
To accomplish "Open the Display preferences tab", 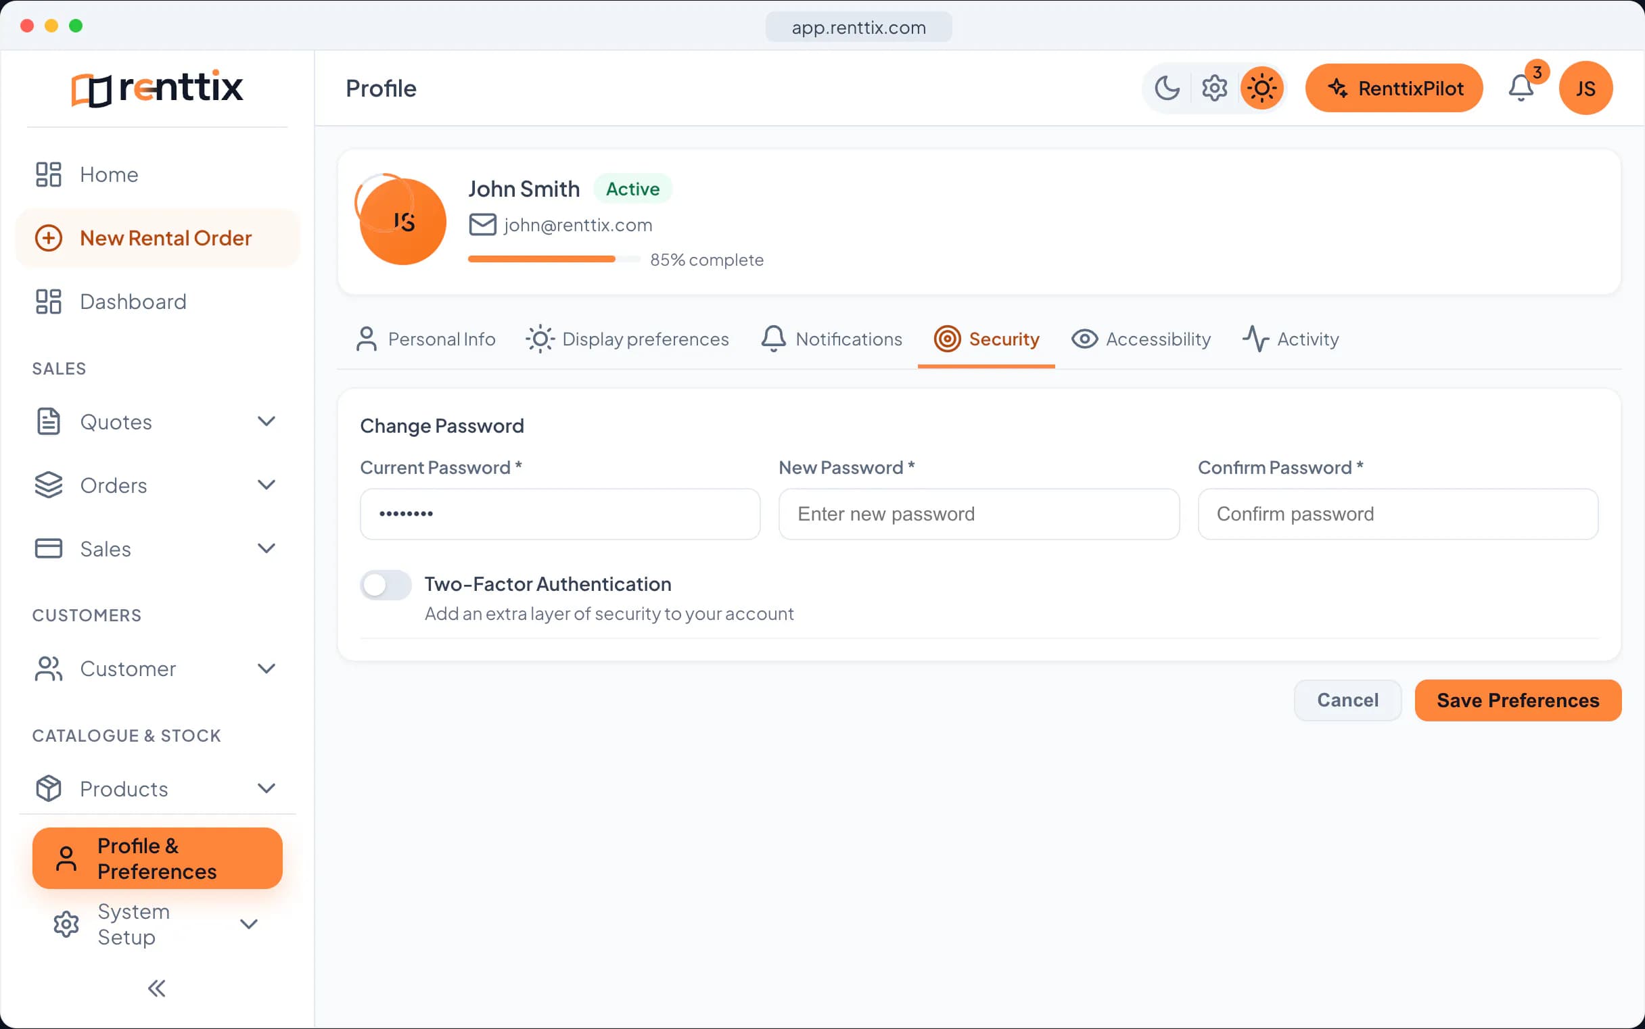I will 627,339.
